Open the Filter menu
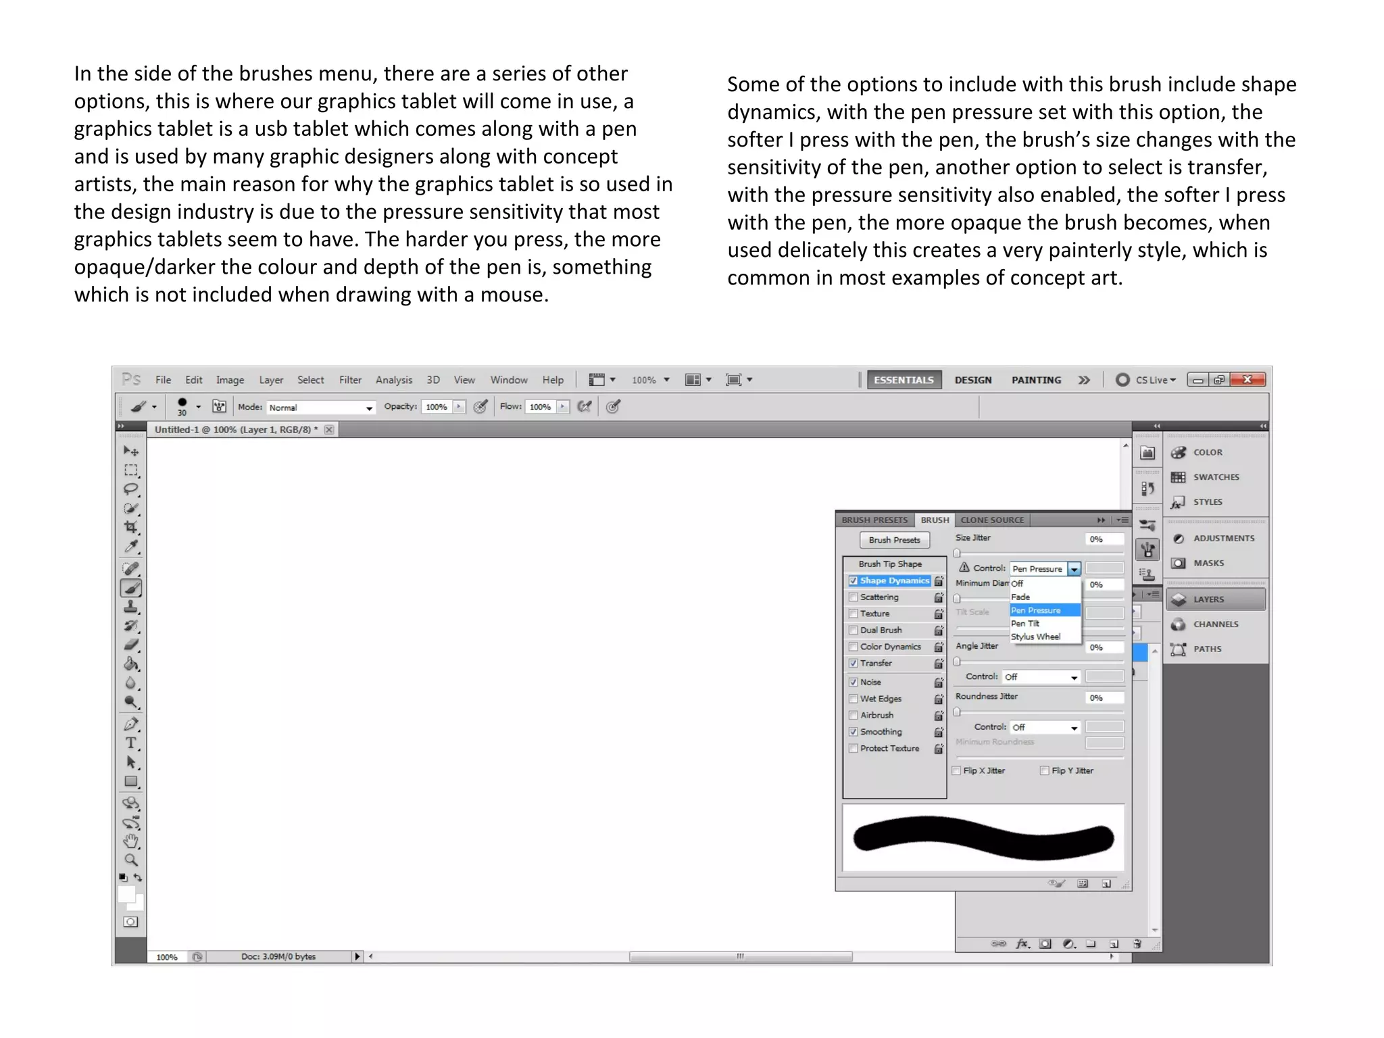 [350, 380]
